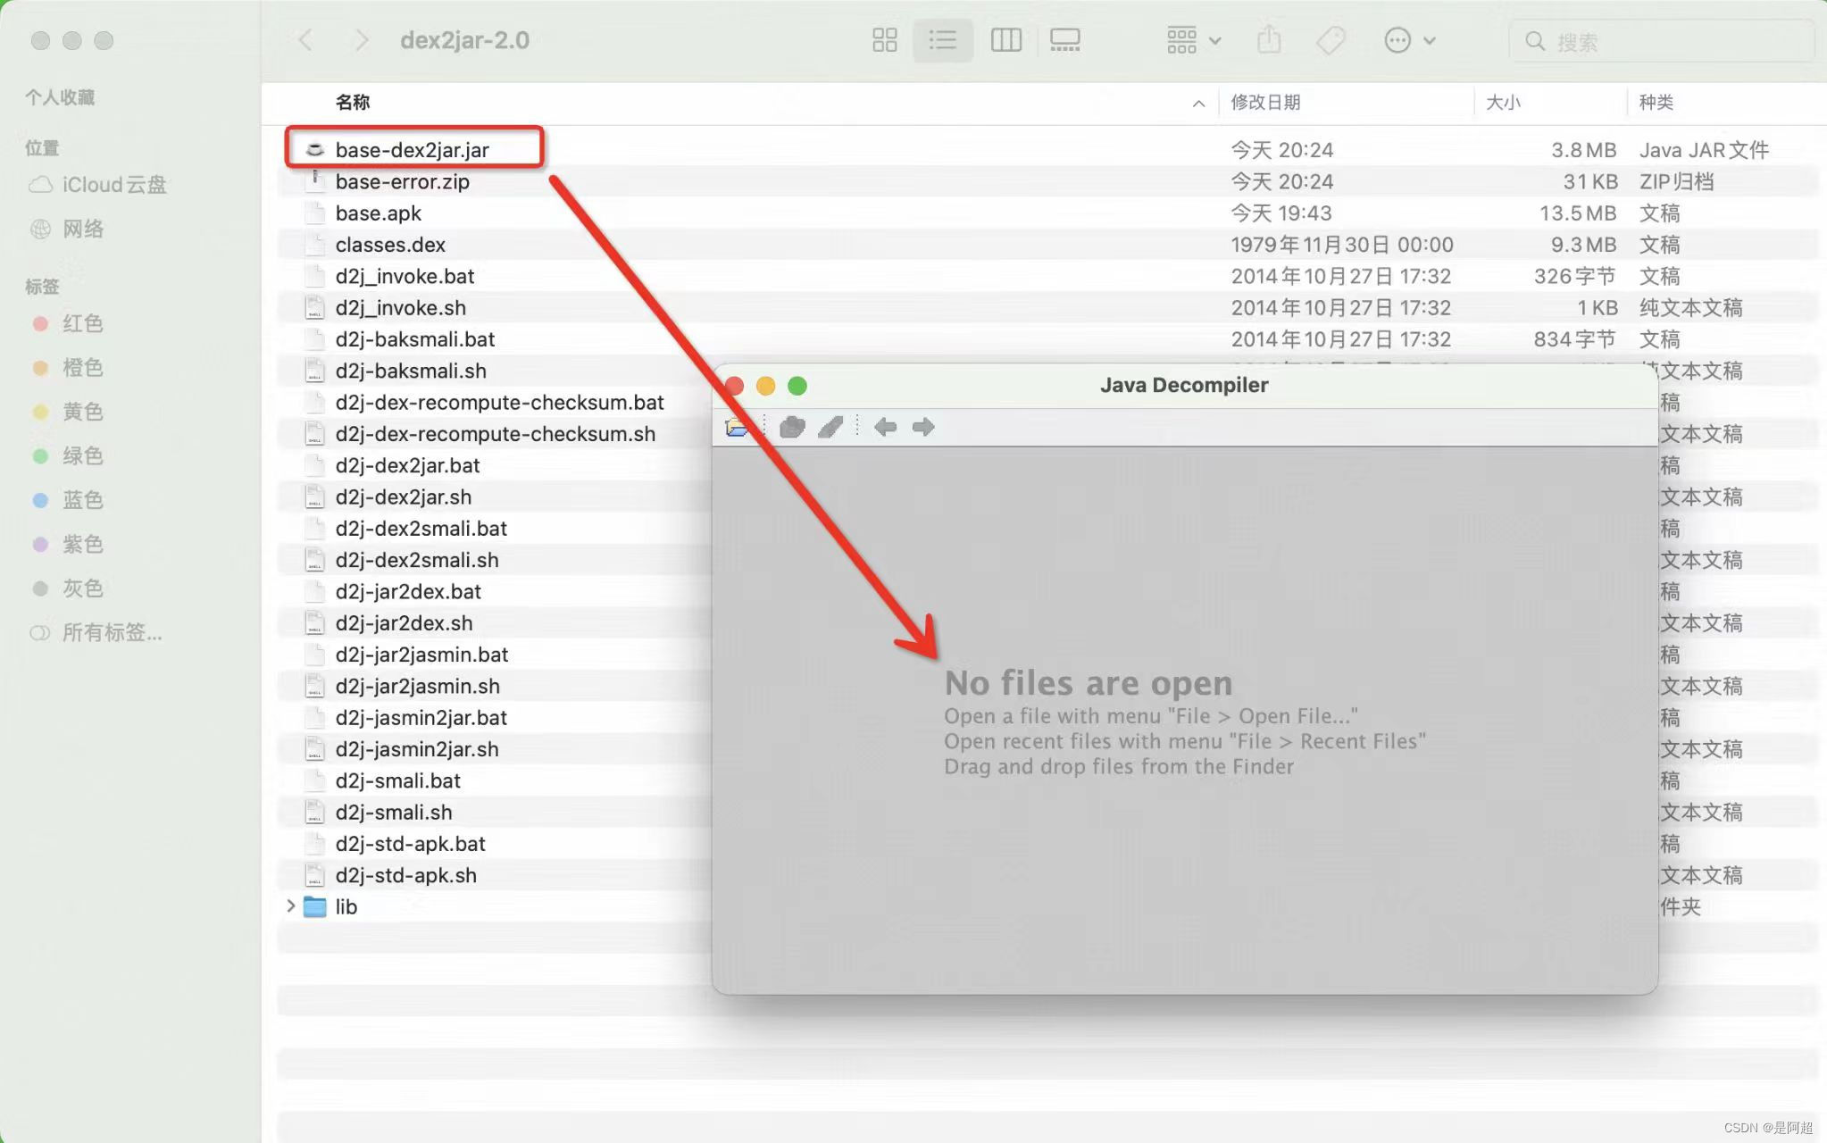Navigate back in Finder window
This screenshot has width=1827, height=1143.
305,40
